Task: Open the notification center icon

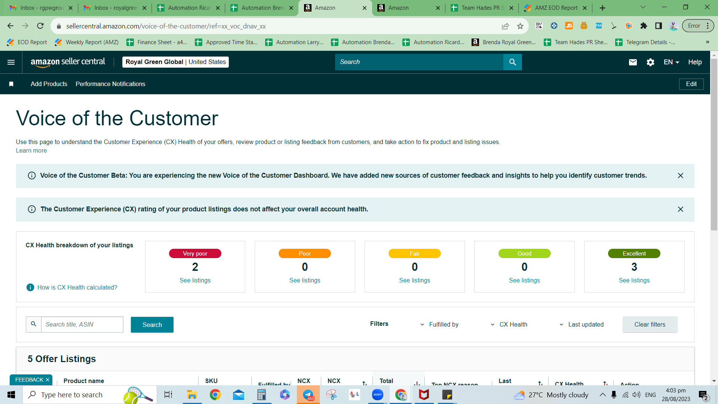Action: tap(703, 395)
